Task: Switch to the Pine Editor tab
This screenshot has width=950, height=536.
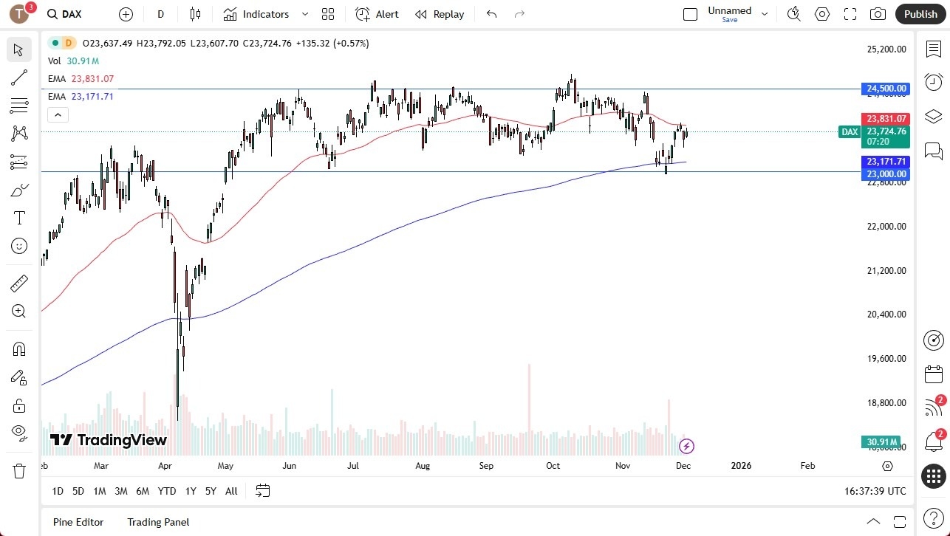Action: 78,522
